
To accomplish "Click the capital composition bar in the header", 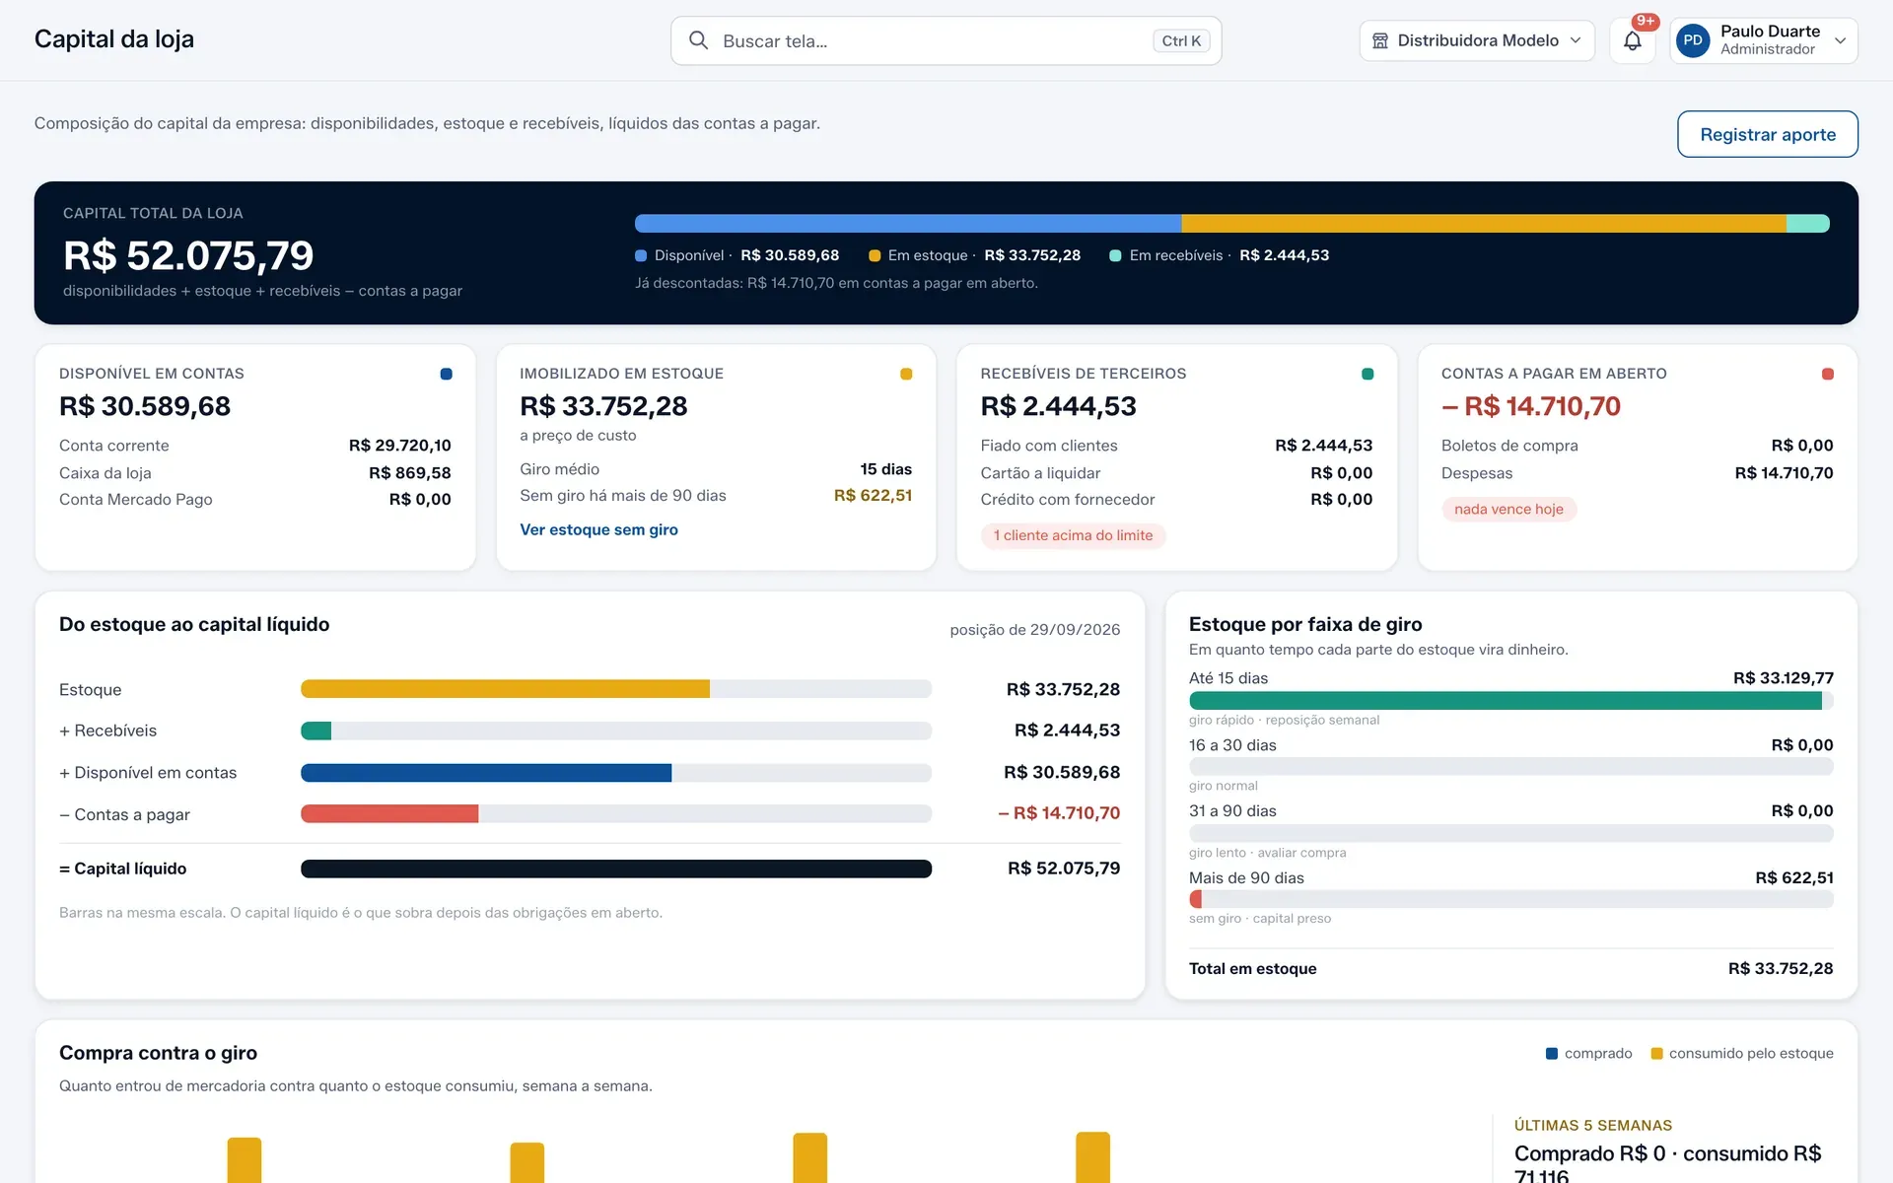I will coord(1231,224).
